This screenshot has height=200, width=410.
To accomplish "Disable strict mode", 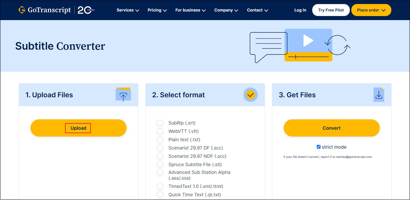I will coord(319,147).
